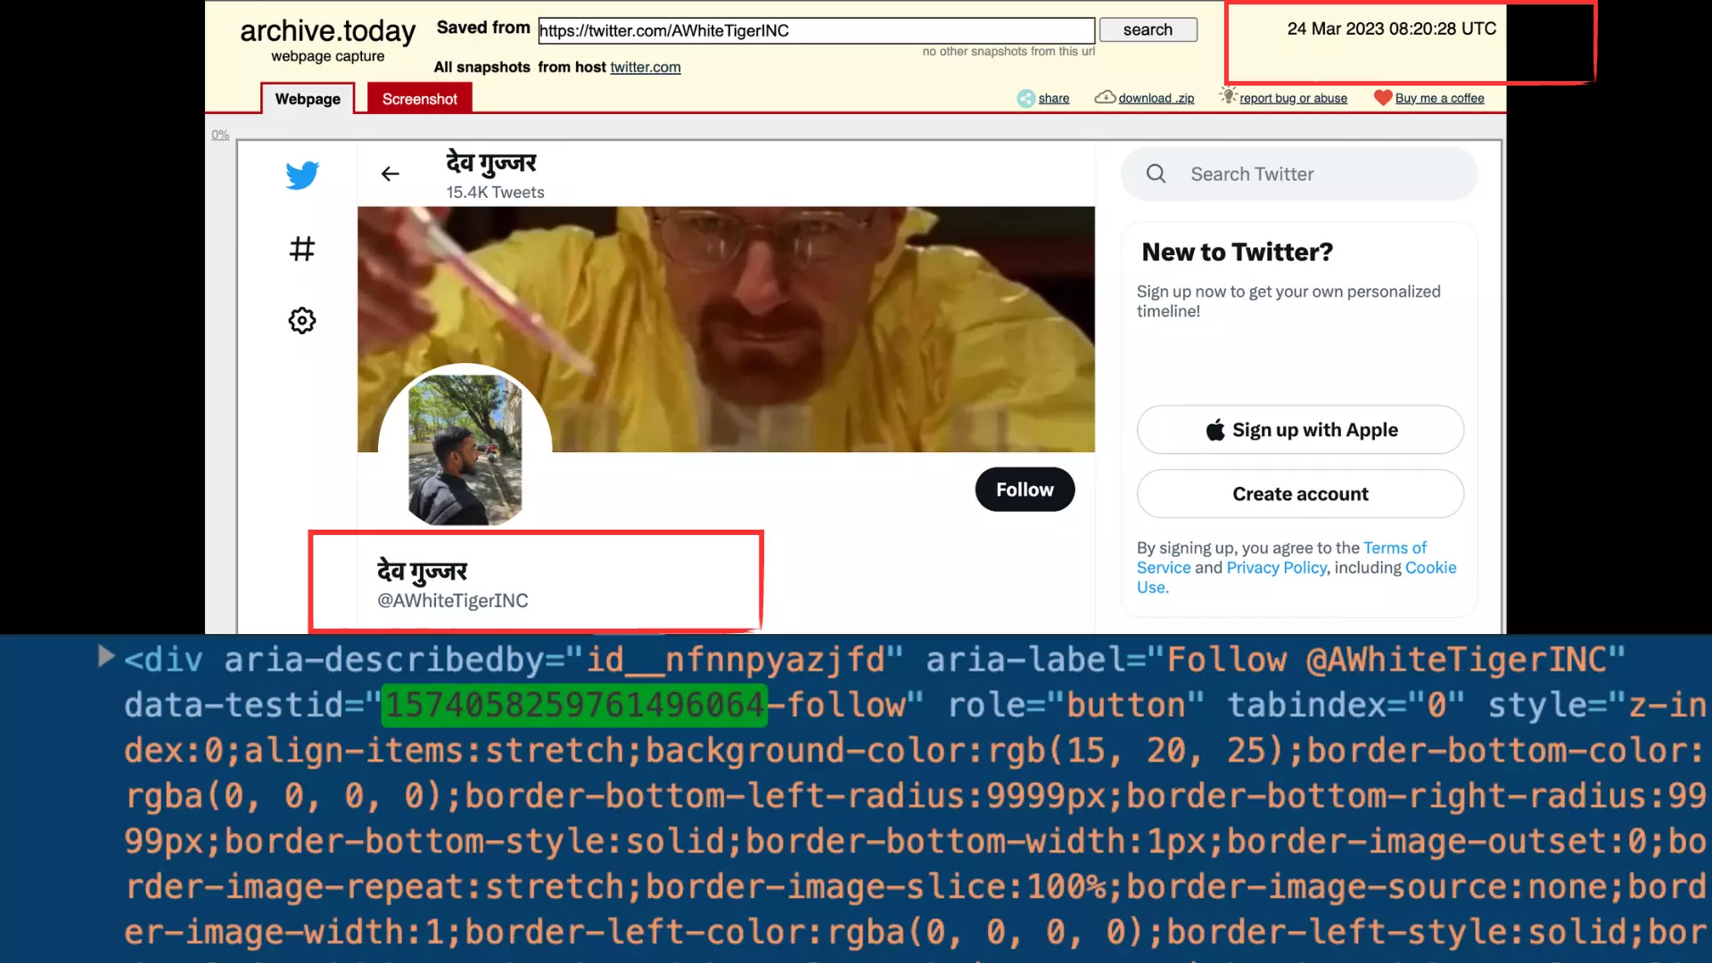Click the Twitter bird logo
1712x963 pixels.
(302, 175)
